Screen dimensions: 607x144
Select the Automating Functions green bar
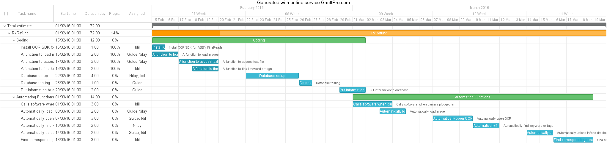472,97
